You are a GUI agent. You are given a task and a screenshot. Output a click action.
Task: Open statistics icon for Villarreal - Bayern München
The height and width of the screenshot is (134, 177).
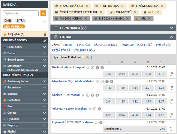(95, 109)
